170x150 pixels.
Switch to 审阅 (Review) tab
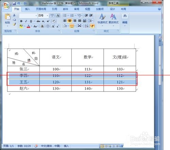76,9
